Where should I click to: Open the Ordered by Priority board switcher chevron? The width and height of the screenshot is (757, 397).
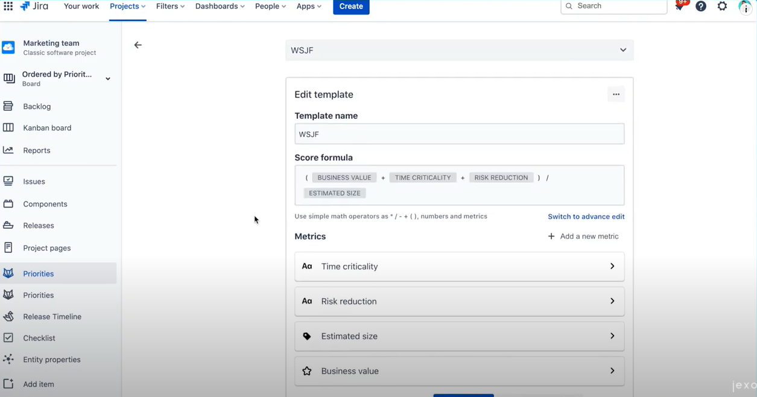[x=107, y=78]
